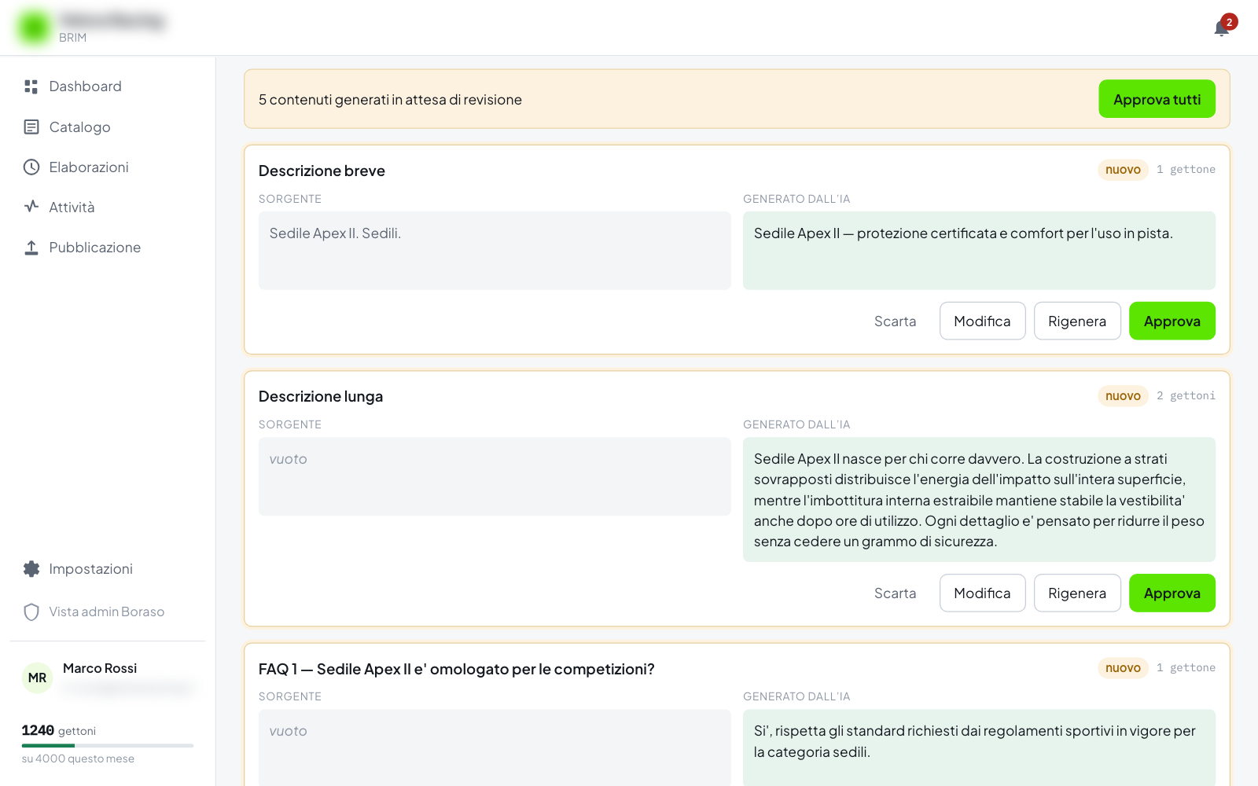Switch to Vista admin Boraso
Viewport: 1258px width, 786px height.
click(108, 612)
